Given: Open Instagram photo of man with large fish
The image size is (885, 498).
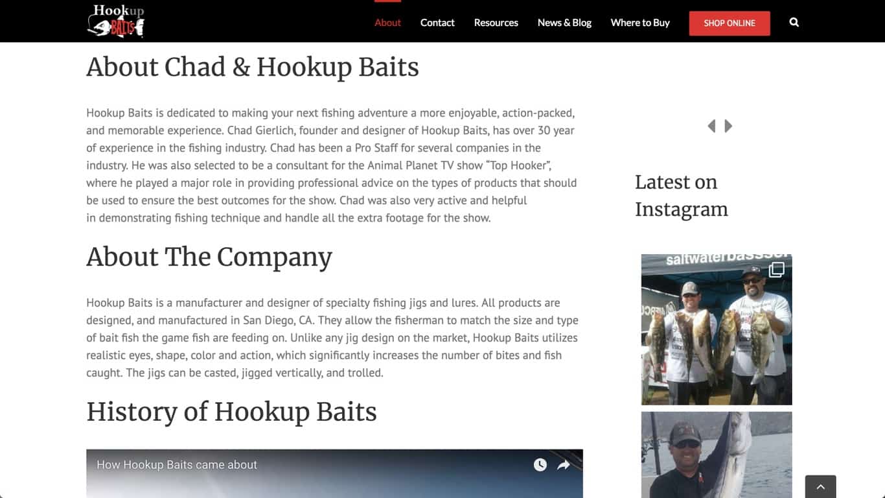Looking at the screenshot, I should point(717,455).
